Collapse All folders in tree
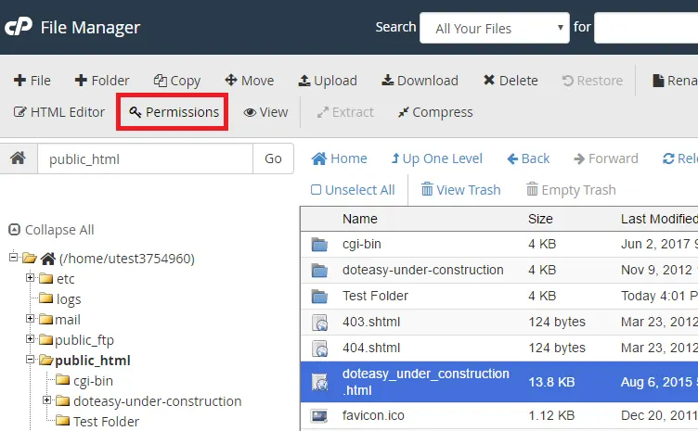Screen dimensions: 698x431 pos(52,230)
